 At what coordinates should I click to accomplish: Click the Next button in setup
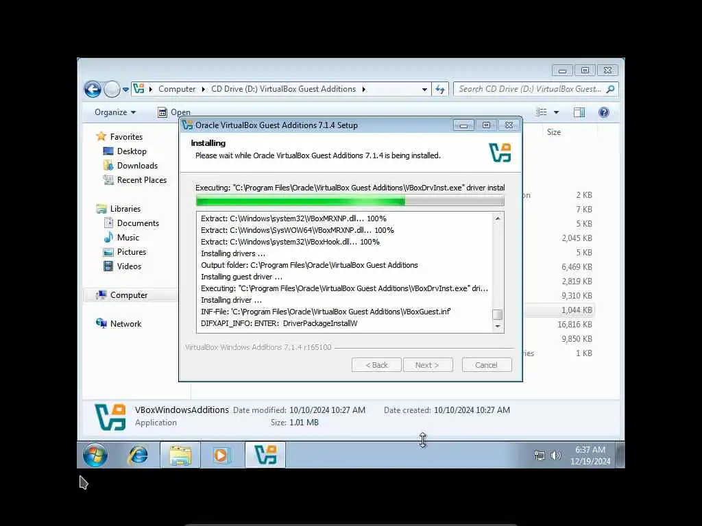pos(428,365)
